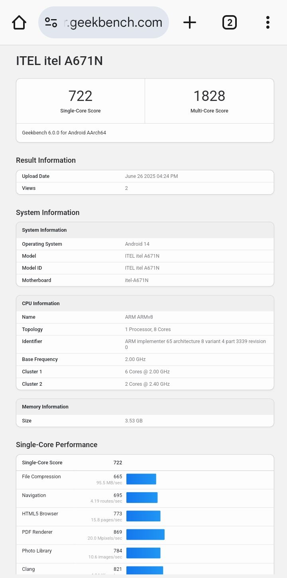This screenshot has width=287, height=578.
Task: Tap the Model ID row label
Action: 32,268
